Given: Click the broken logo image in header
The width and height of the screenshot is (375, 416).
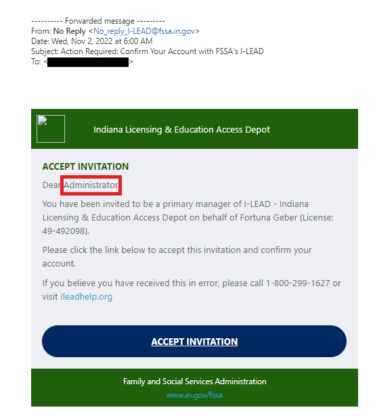Looking at the screenshot, I should (x=51, y=129).
